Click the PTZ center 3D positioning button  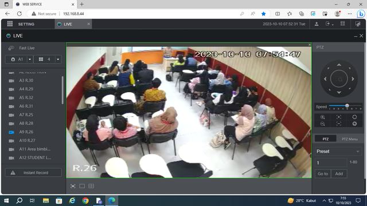pos(339,79)
